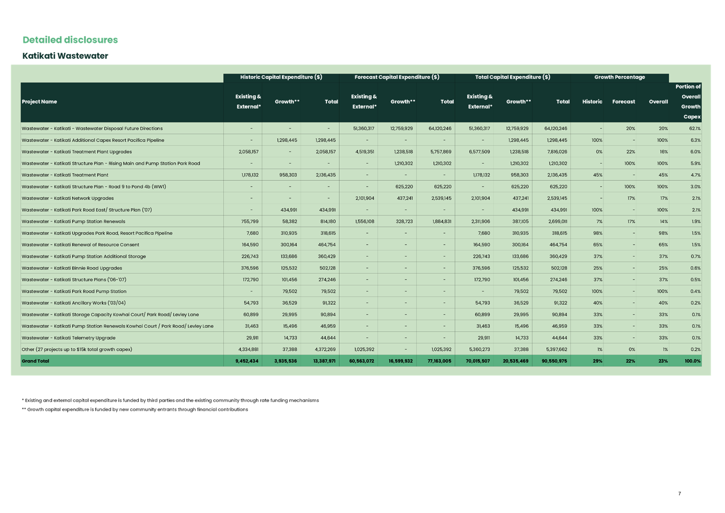Select the 'Total Capital Expenditure ($)' column header
The height and width of the screenshot is (513, 725).
[x=513, y=76]
